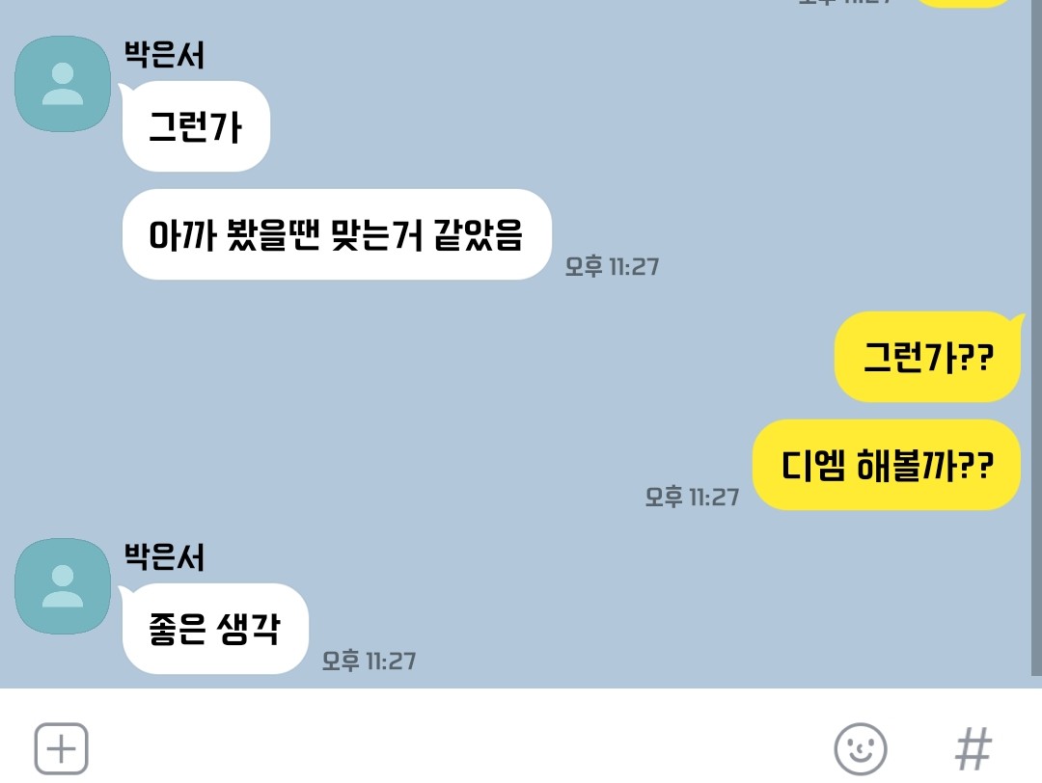Focus the message input field

point(458,748)
